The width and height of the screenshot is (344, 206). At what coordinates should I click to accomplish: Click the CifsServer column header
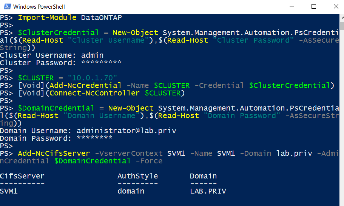click(x=22, y=176)
